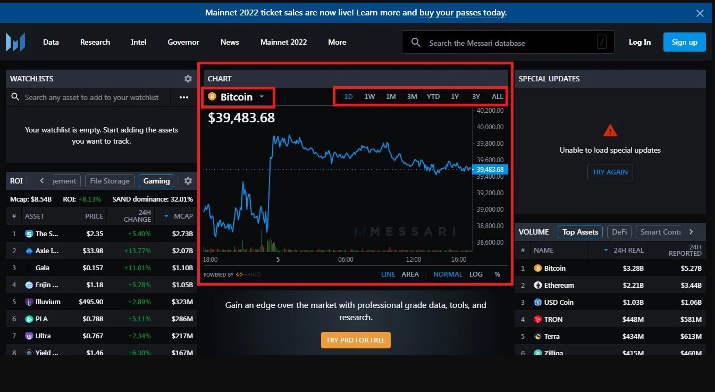
Task: Click the Axie Infinity asset icon
Action: pyautogui.click(x=29, y=251)
